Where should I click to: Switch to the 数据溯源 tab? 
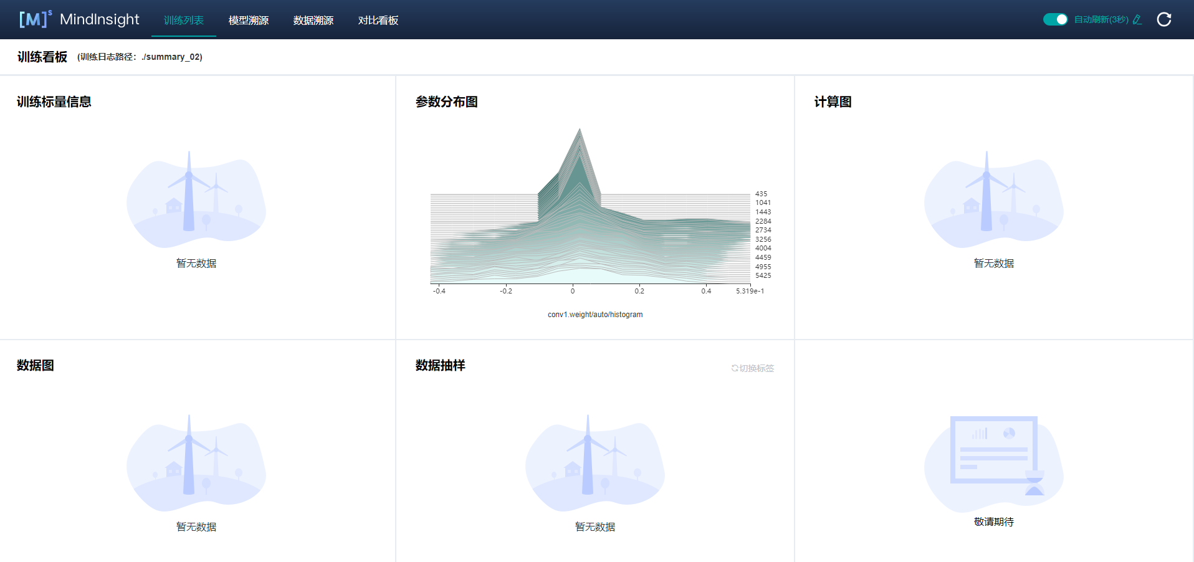click(313, 20)
